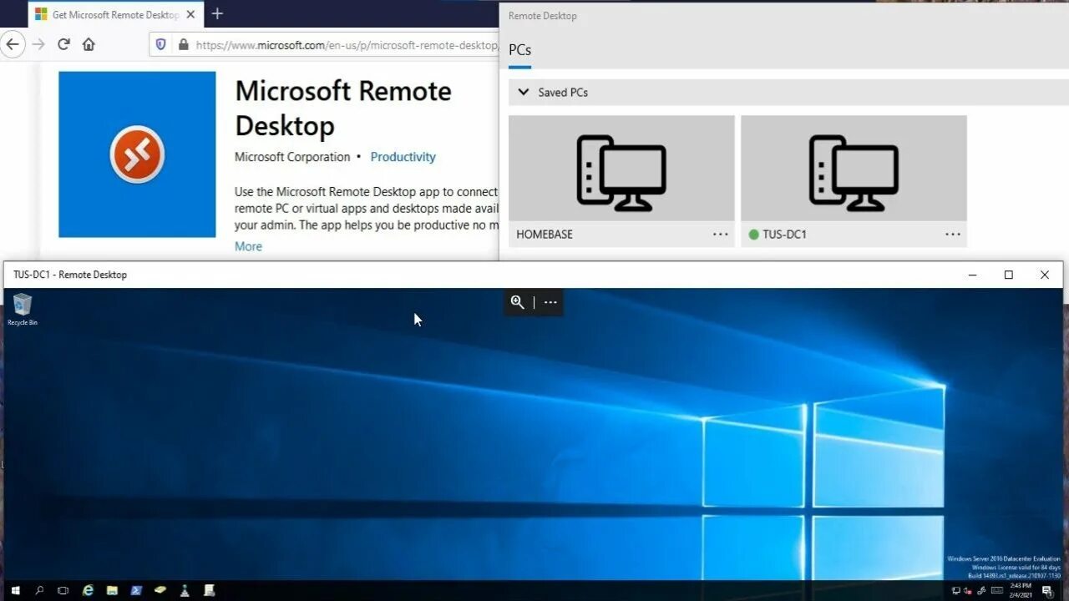
Task: Open the Microsoft Remote Desktop app logo image
Action: point(137,154)
